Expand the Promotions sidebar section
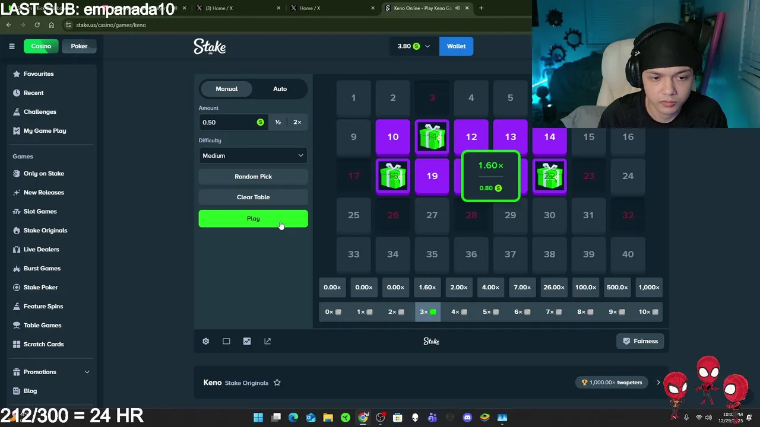Image resolution: width=760 pixels, height=427 pixels. (x=51, y=372)
